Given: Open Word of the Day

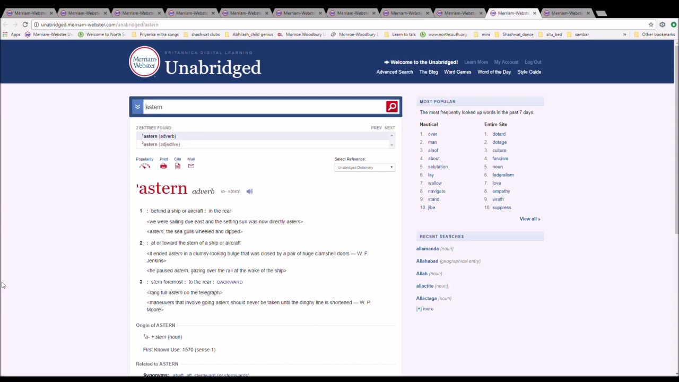Looking at the screenshot, I should click(x=494, y=72).
